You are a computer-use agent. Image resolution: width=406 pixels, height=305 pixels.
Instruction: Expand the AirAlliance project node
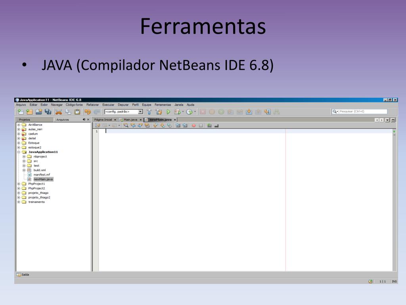coord(19,125)
